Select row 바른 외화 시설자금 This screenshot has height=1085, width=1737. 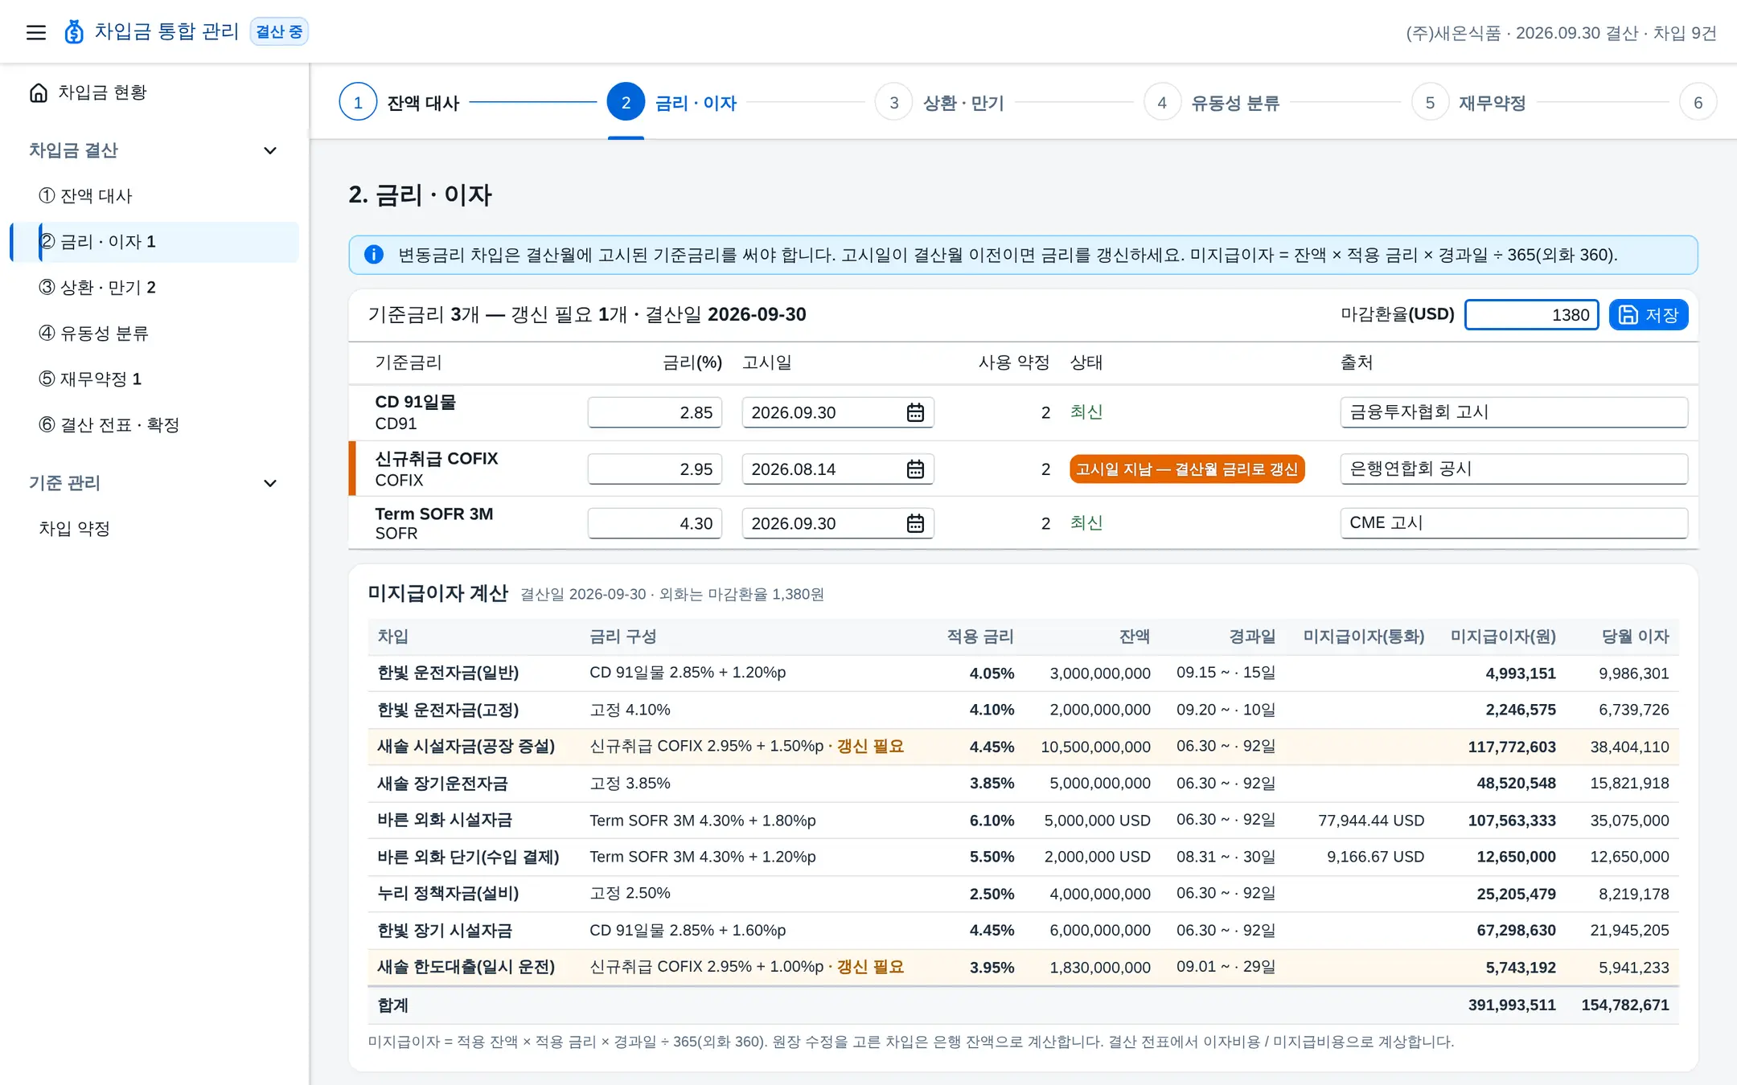pyautogui.click(x=1023, y=820)
